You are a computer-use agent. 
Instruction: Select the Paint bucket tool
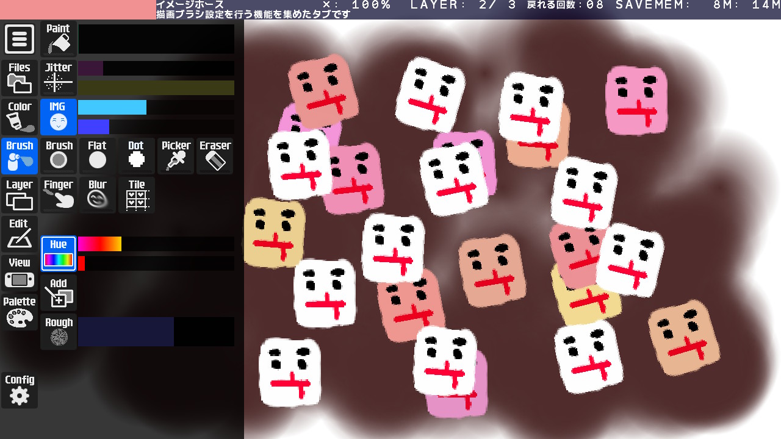point(59,39)
